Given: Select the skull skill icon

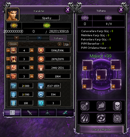Looking at the screenshot, I should [117, 106].
